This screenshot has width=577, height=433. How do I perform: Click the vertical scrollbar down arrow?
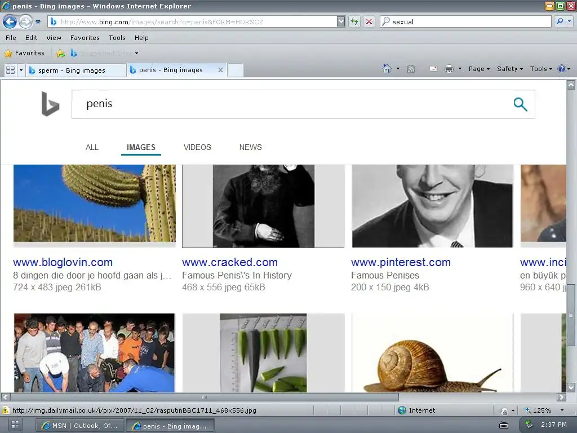[571, 387]
